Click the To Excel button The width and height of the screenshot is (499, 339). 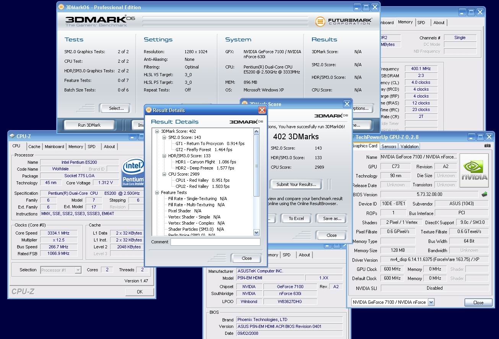(x=296, y=218)
